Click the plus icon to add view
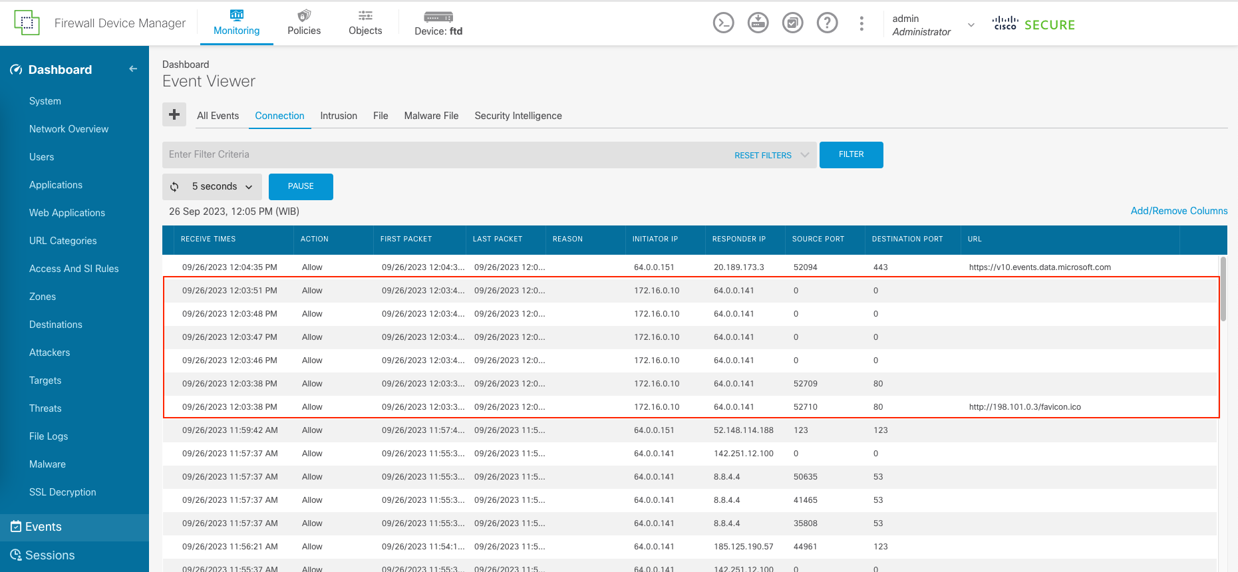 click(x=174, y=114)
